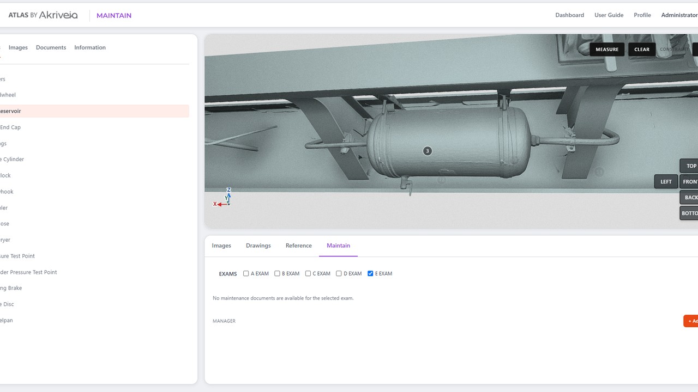
Task: Click the MAINTAIN module title
Action: [114, 15]
